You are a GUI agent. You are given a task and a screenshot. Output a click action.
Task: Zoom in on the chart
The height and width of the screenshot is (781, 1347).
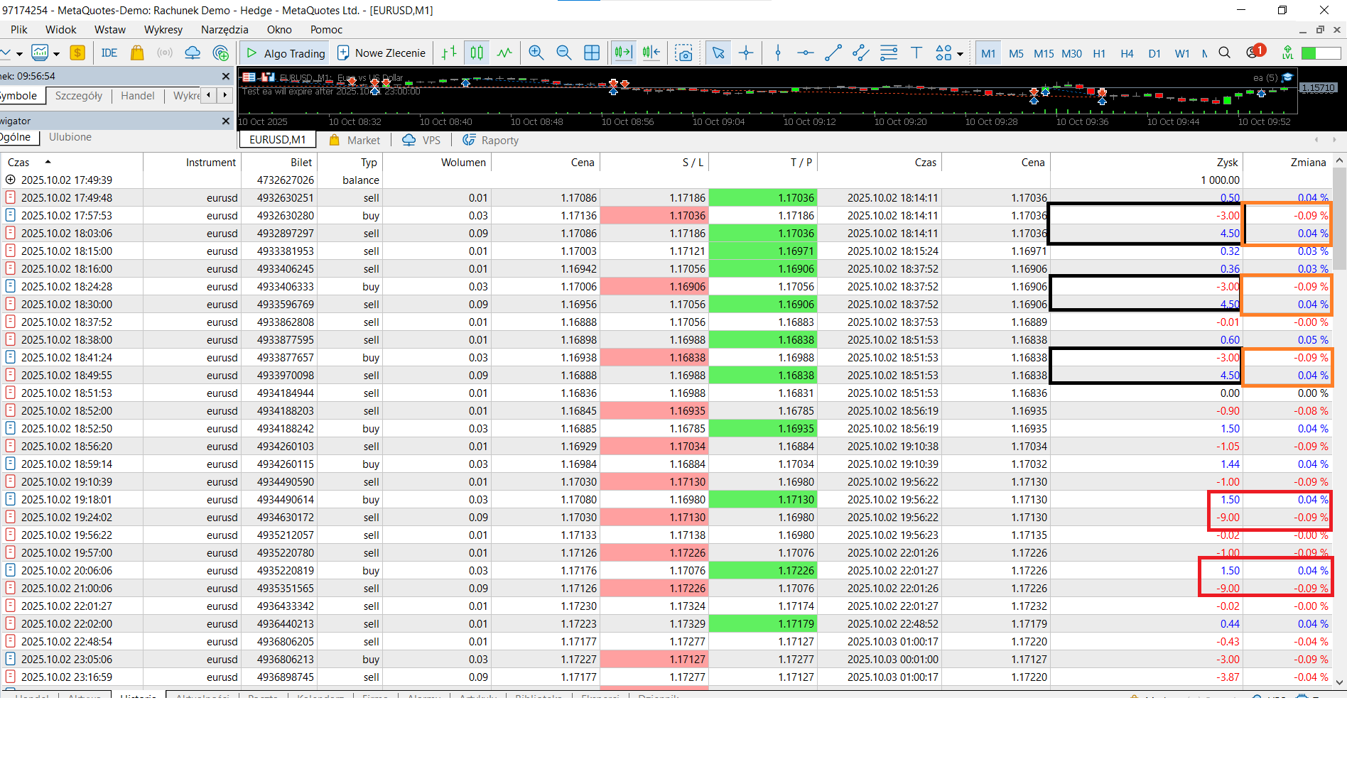coord(536,53)
